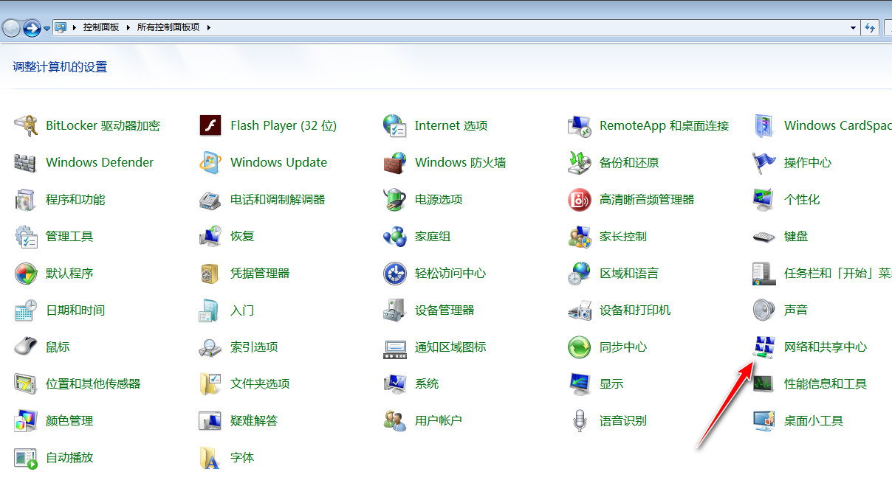This screenshot has height=483, width=892.
Task: Open the 颜色管理 link
Action: point(69,421)
